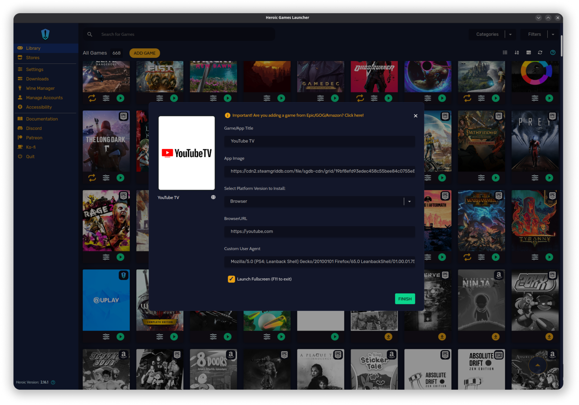The image size is (579, 405).
Task: Open Rage 2 settings sliders icon
Action: coord(106,257)
